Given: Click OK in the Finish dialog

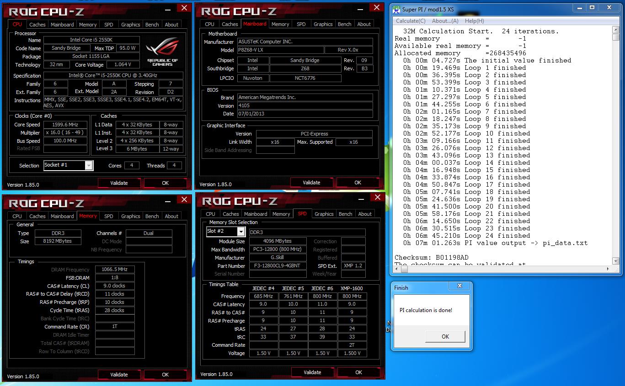Looking at the screenshot, I should tap(445, 337).
